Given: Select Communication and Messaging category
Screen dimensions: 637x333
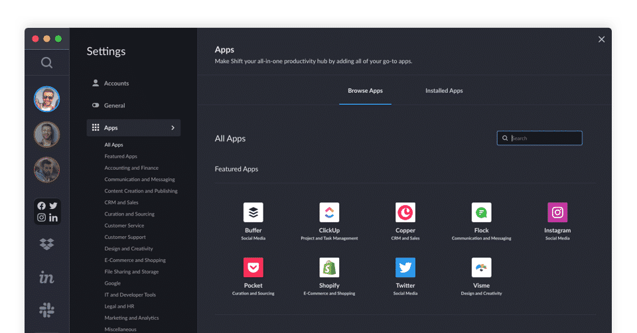Looking at the screenshot, I should tap(139, 180).
